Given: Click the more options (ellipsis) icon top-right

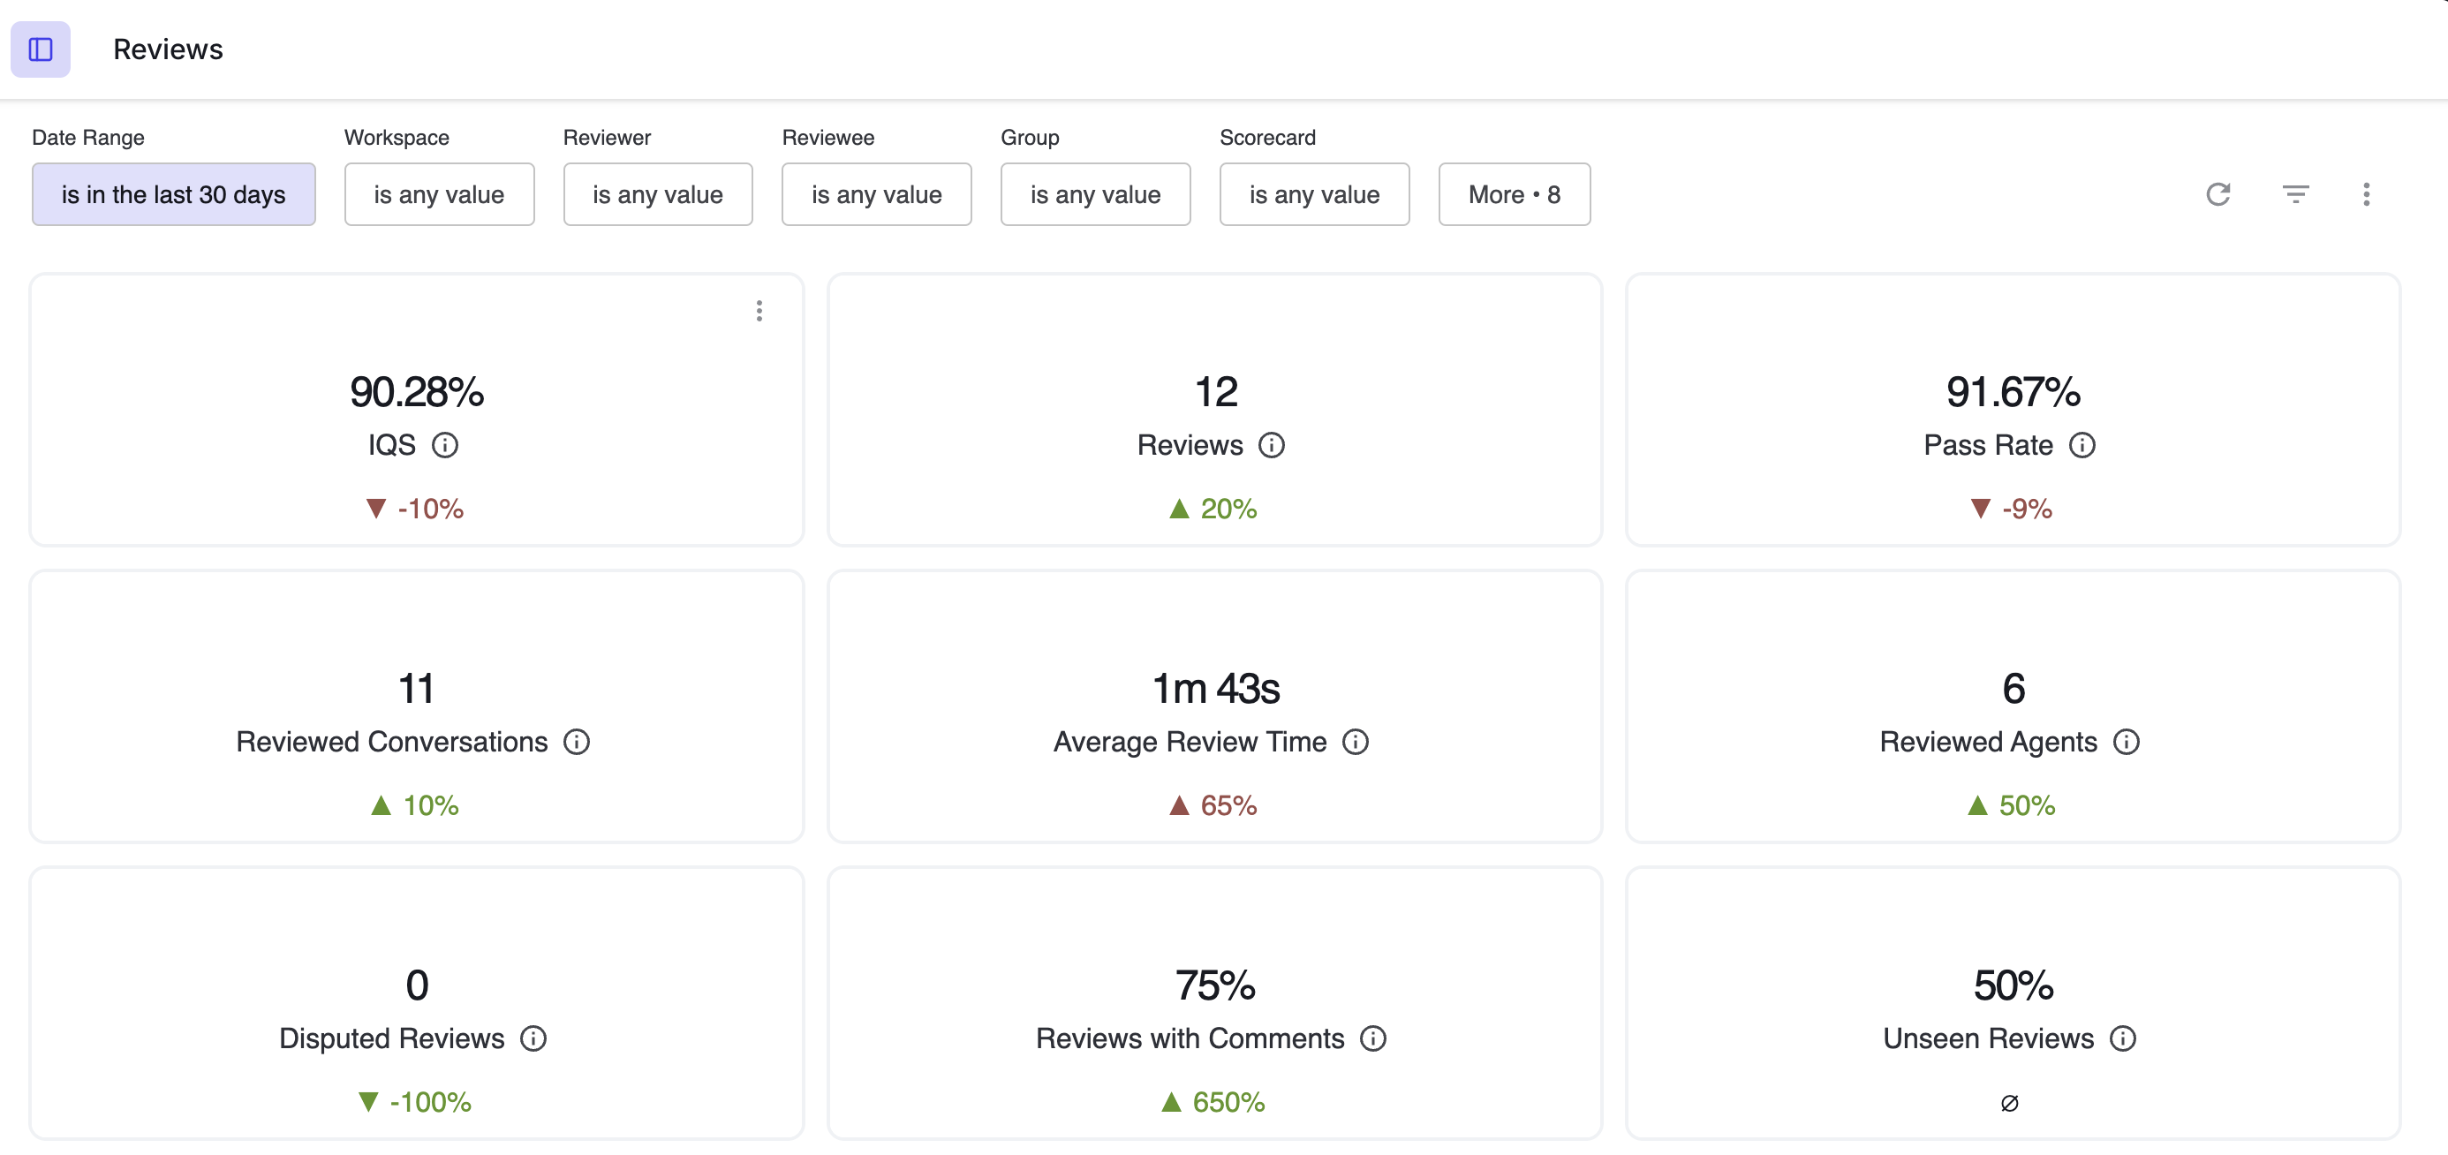Looking at the screenshot, I should (2367, 193).
